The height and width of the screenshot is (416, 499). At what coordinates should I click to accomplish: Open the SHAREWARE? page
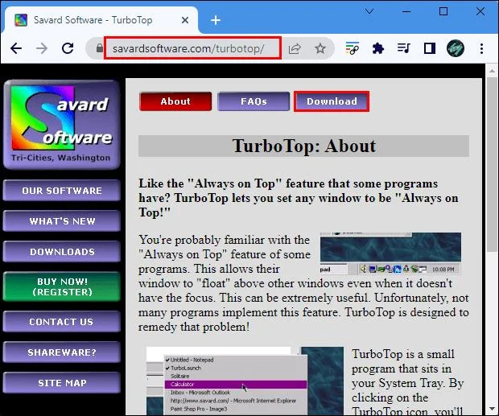point(62,352)
